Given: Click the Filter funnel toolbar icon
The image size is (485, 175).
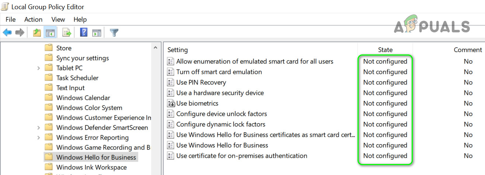Looking at the screenshot, I should 114,33.
